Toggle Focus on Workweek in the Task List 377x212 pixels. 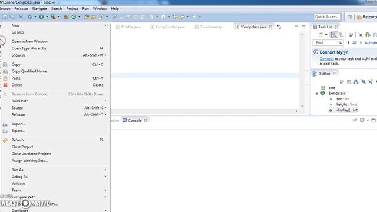(x=351, y=35)
